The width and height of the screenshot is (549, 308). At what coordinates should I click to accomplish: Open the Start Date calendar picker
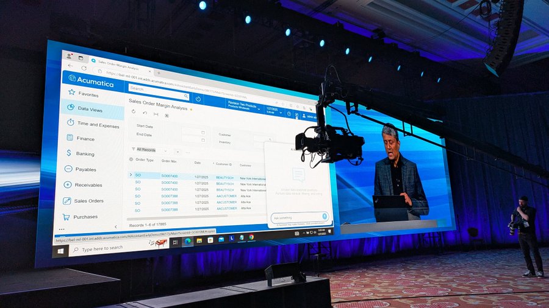tap(203, 131)
